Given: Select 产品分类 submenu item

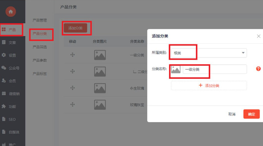Looking at the screenshot, I should point(39,34).
